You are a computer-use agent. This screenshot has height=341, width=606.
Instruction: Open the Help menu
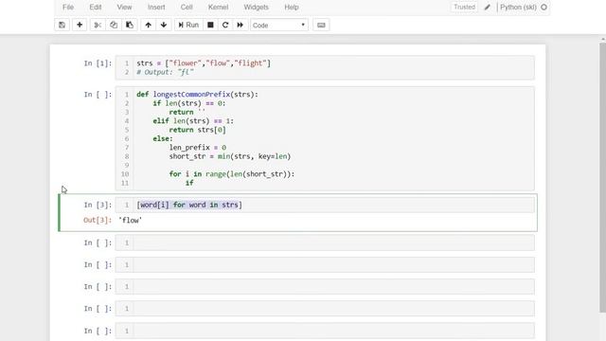pyautogui.click(x=292, y=7)
